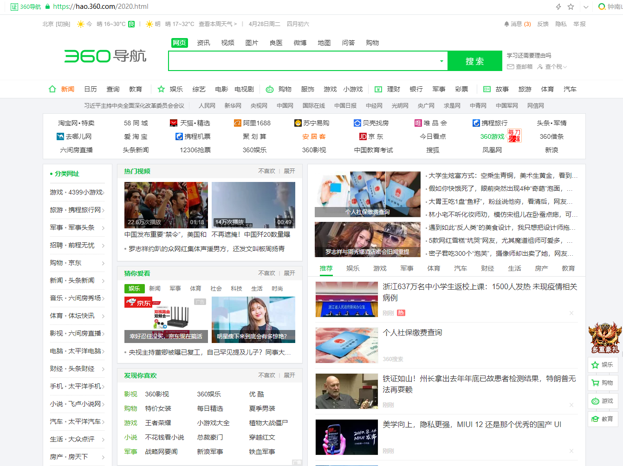Click the 阿里1688 icon
623x466 pixels.
tap(237, 123)
